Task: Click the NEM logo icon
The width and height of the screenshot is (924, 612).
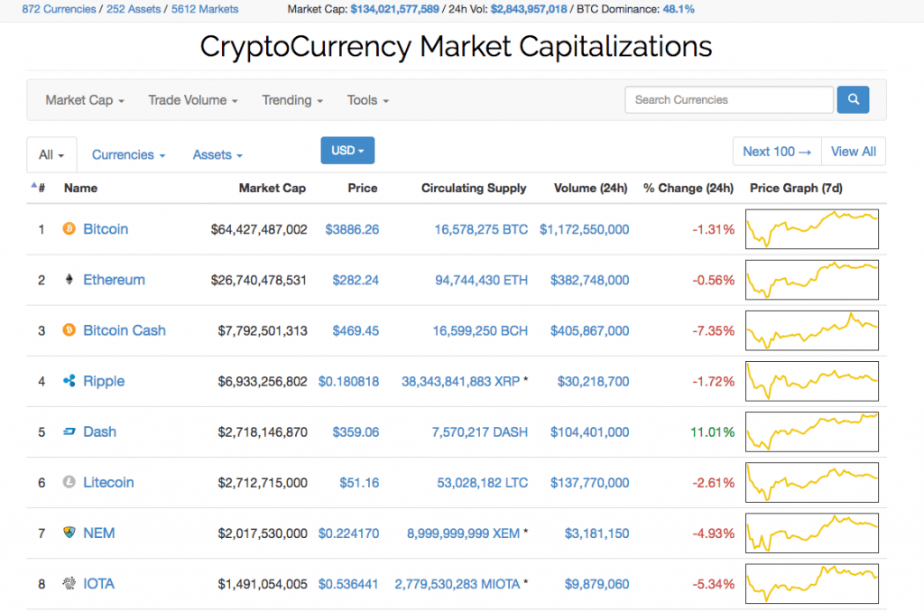Action: [x=69, y=533]
